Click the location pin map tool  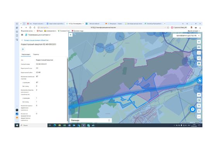(x=199, y=106)
